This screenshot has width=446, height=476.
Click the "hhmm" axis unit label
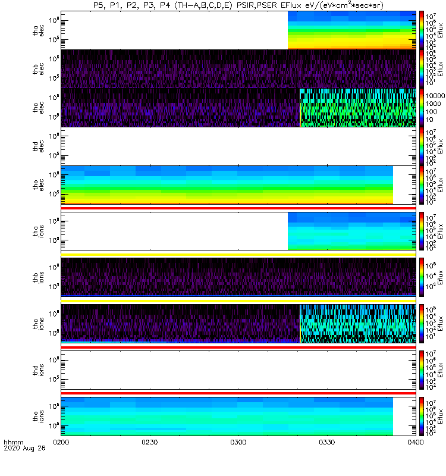pos(13,442)
